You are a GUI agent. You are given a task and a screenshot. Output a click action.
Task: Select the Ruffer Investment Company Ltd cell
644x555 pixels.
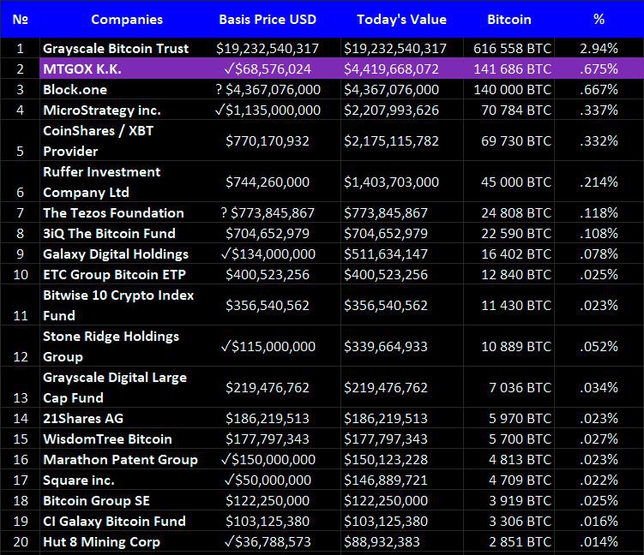click(101, 182)
